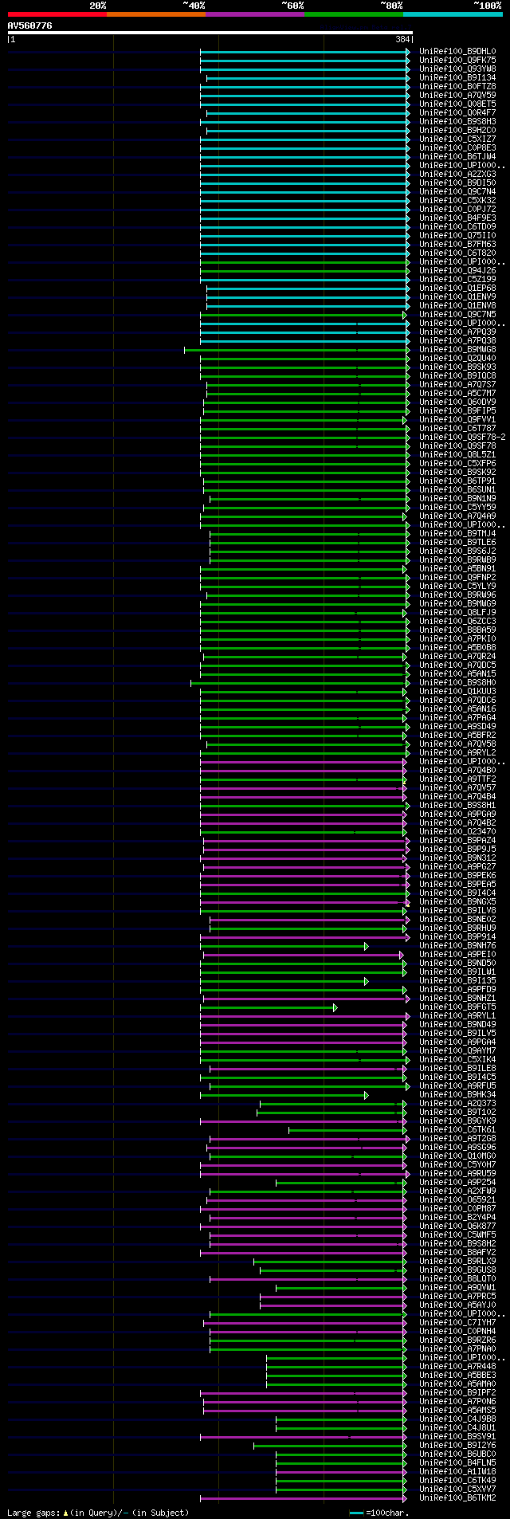Click the white query sequence ruler bar
The width and height of the screenshot is (510, 1519).
click(x=210, y=33)
